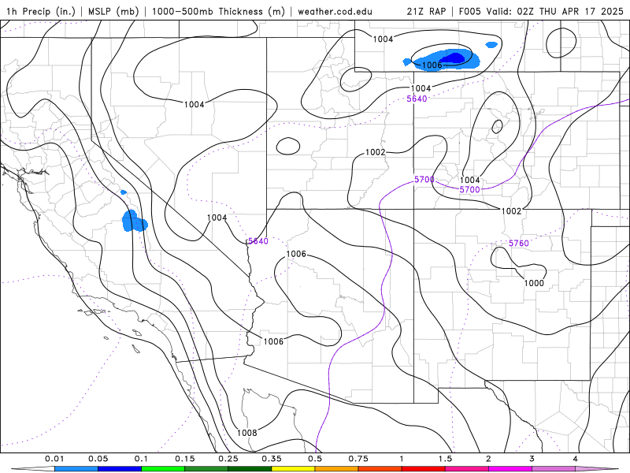Click the '0.01' colorbar label
The width and height of the screenshot is (630, 473).
(x=54, y=459)
